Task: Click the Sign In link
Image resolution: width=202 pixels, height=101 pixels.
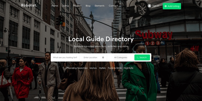Action: point(156,6)
